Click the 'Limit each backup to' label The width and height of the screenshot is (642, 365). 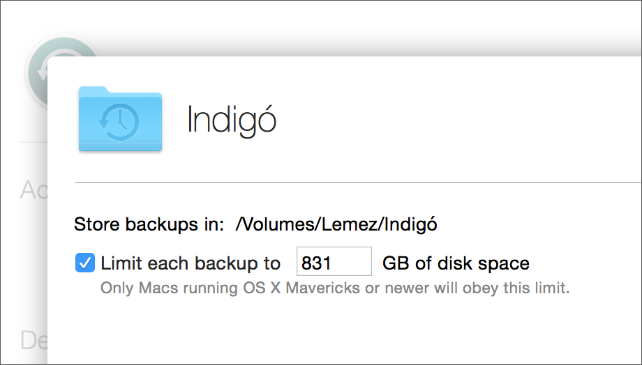[x=191, y=263]
